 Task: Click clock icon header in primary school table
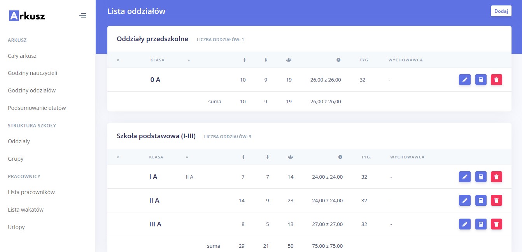pyautogui.click(x=340, y=157)
